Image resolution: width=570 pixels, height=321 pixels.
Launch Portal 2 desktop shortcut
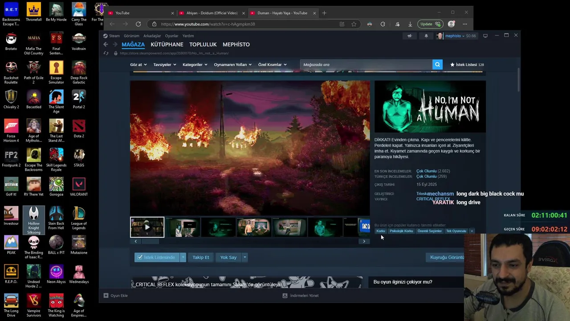pyautogui.click(x=79, y=99)
